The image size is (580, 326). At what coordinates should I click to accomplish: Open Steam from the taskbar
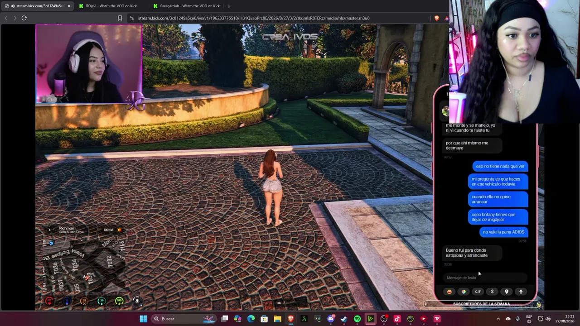344,319
